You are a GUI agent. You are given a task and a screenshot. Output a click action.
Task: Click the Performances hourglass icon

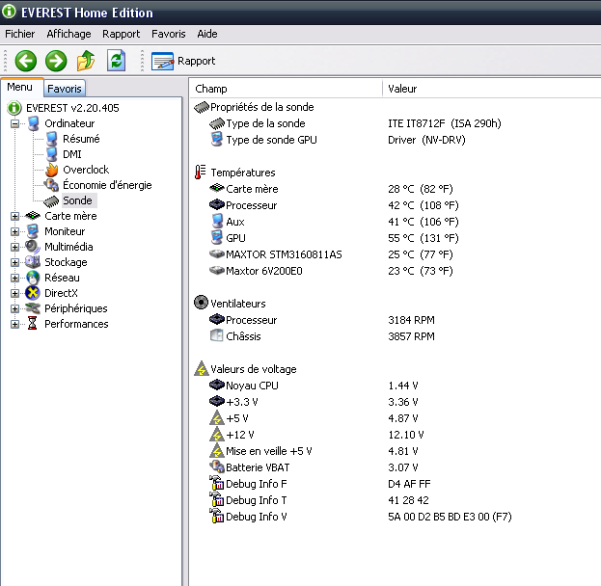33,324
